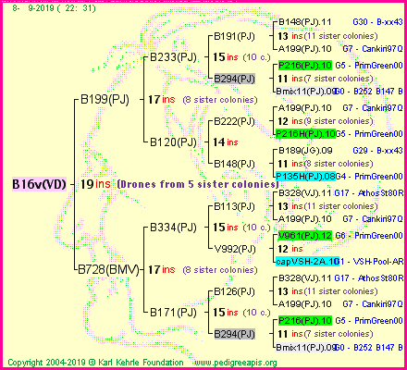Image resolution: width=407 pixels, height=370 pixels.
Task: Select the B189(JG).09 entry
Action: [x=305, y=151]
